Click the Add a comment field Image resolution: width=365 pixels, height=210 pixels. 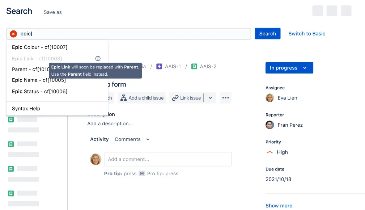click(168, 159)
